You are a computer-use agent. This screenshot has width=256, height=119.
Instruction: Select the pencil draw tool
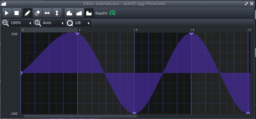pyautogui.click(x=28, y=13)
